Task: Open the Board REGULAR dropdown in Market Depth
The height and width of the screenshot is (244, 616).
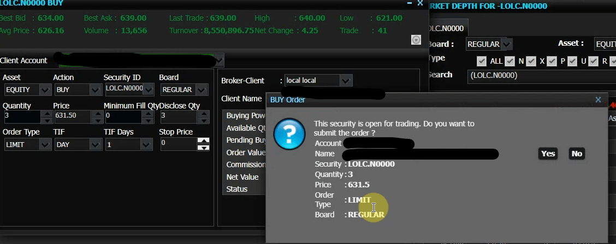Action: coord(489,44)
